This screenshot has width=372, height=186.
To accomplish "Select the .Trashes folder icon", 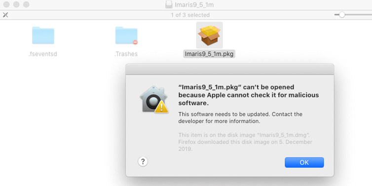I will coord(126,36).
